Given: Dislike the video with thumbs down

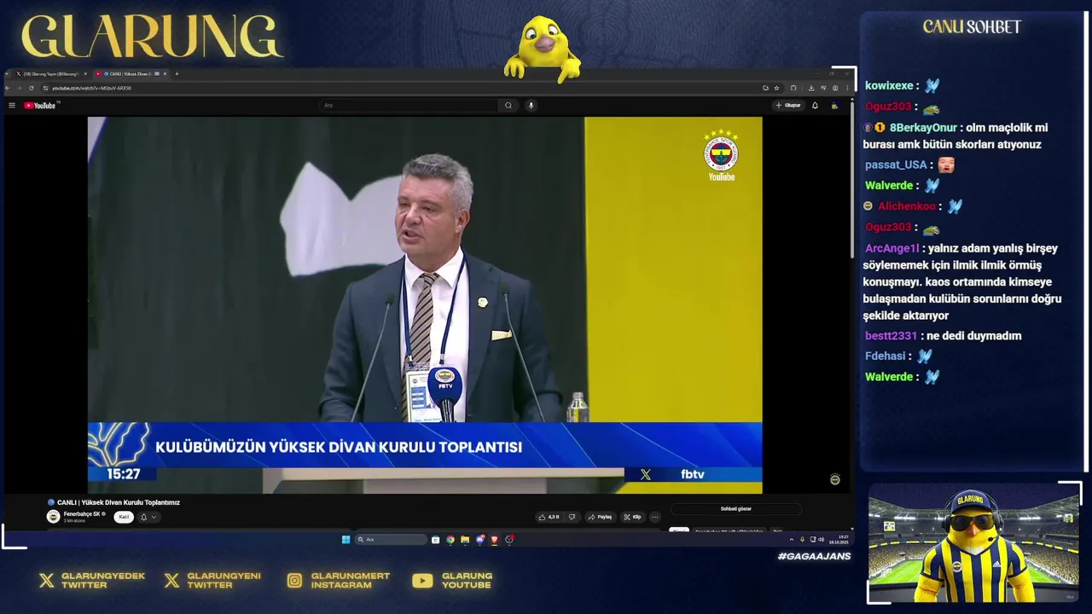Looking at the screenshot, I should [572, 517].
